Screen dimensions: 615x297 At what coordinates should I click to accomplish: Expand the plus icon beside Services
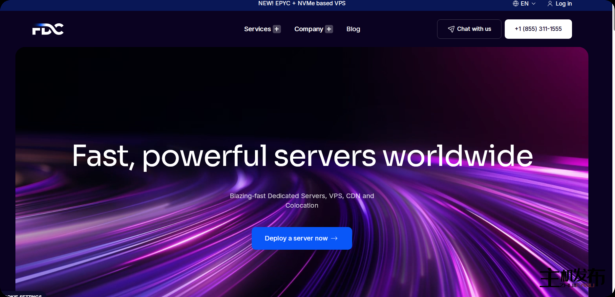(x=277, y=29)
